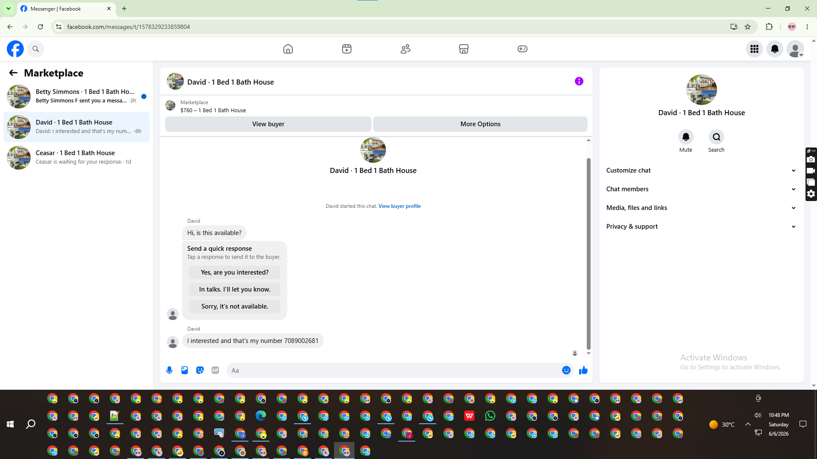Open Facebook home via the logo
Screen dimensions: 817x459
pyautogui.click(x=15, y=49)
